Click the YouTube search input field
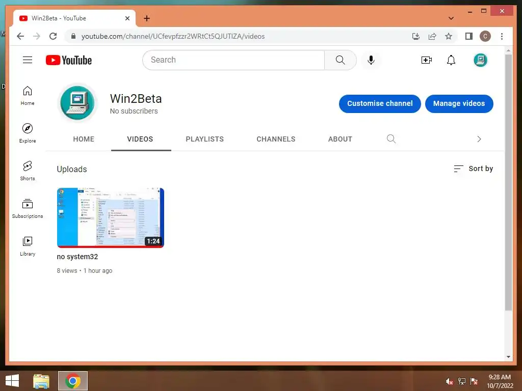 233,60
